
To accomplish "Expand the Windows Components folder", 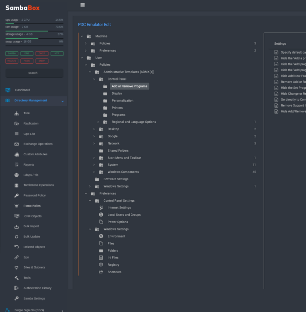I will [x=94, y=172].
